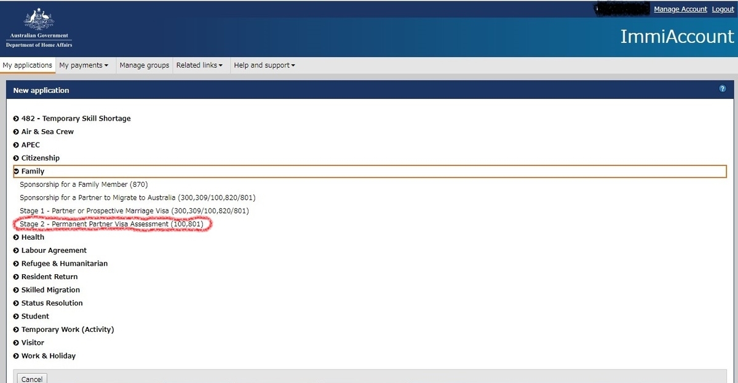Expand the Labour Agreement category

pos(50,250)
